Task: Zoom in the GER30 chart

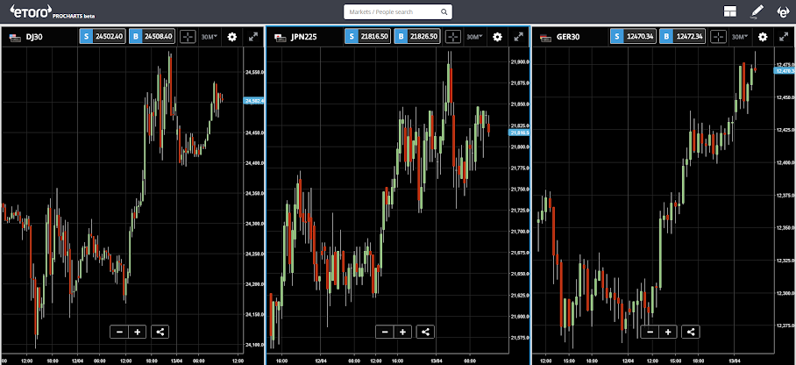Action: tap(668, 332)
